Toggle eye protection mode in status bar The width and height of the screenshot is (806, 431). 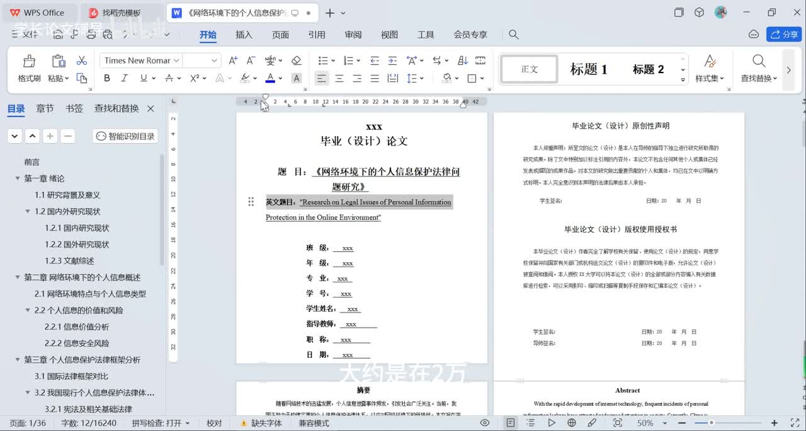coord(485,423)
